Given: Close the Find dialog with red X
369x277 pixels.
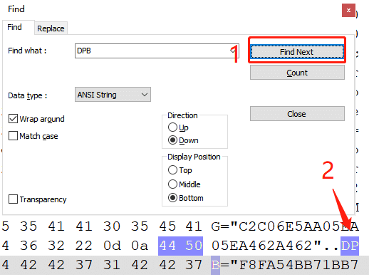Looking at the screenshot, I should 348,10.
